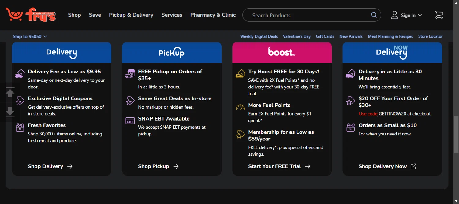Click the Delivery Now card header
Viewport: 459px width, 204px height.
[x=392, y=53]
